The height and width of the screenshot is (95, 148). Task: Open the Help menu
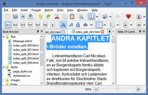[x=94, y=10]
